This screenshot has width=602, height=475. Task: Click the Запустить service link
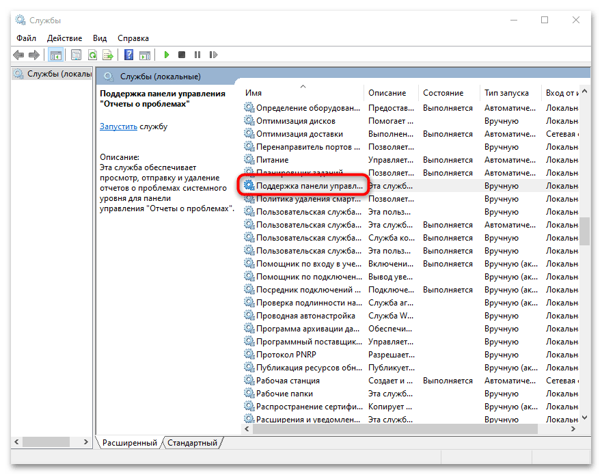118,126
